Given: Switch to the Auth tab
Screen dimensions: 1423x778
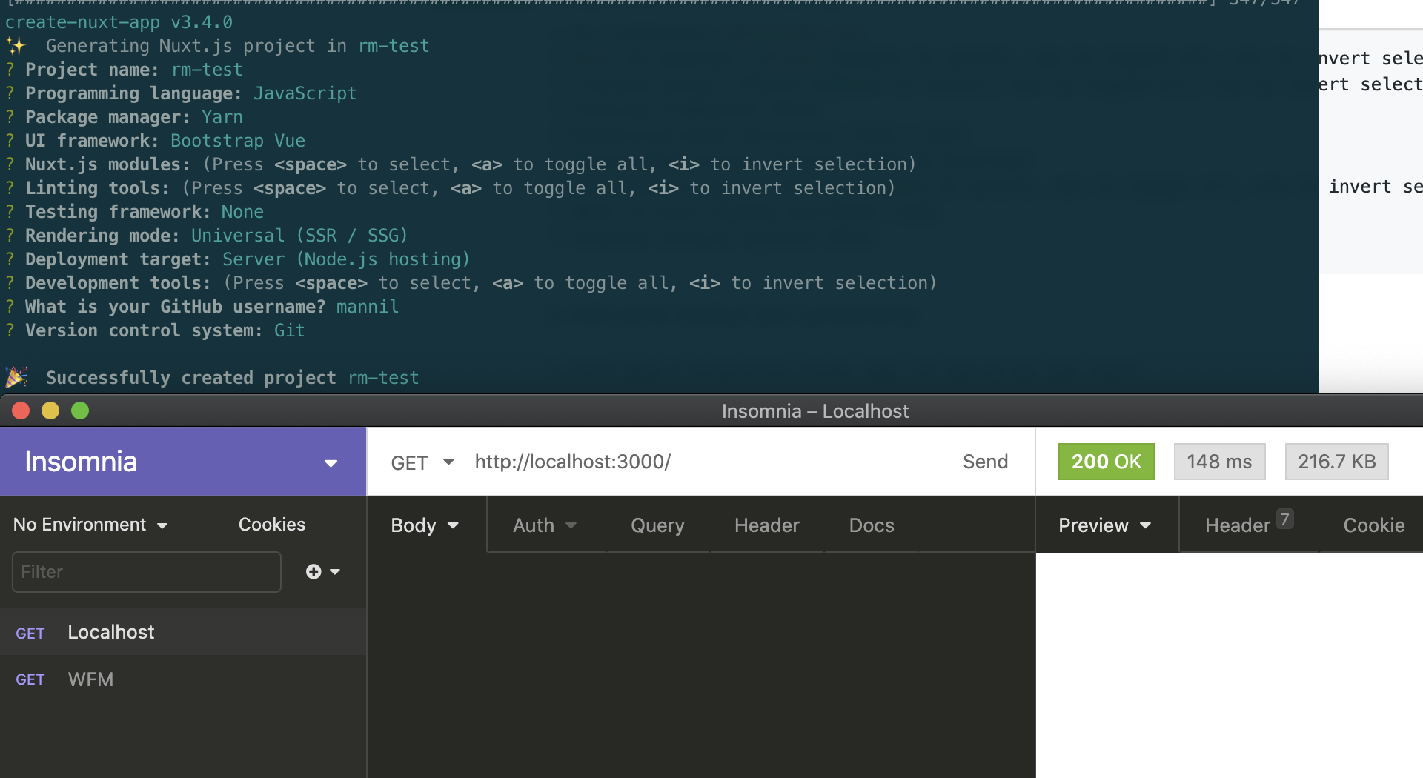Looking at the screenshot, I should [545, 525].
